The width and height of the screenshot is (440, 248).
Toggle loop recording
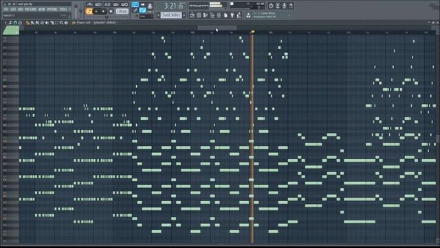coord(124,5)
